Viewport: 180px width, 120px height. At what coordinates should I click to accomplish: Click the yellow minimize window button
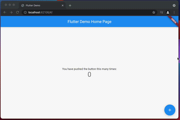tap(10, 5)
